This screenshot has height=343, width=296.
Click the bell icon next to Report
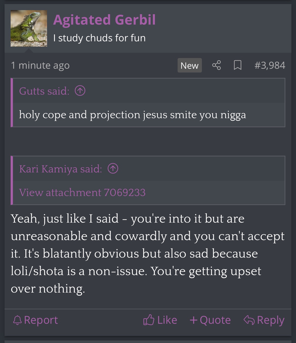(17, 320)
